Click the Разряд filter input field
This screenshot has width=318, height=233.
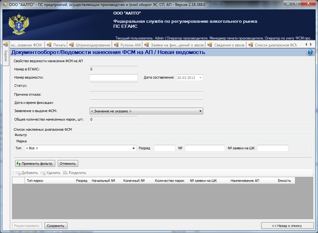click(164, 148)
